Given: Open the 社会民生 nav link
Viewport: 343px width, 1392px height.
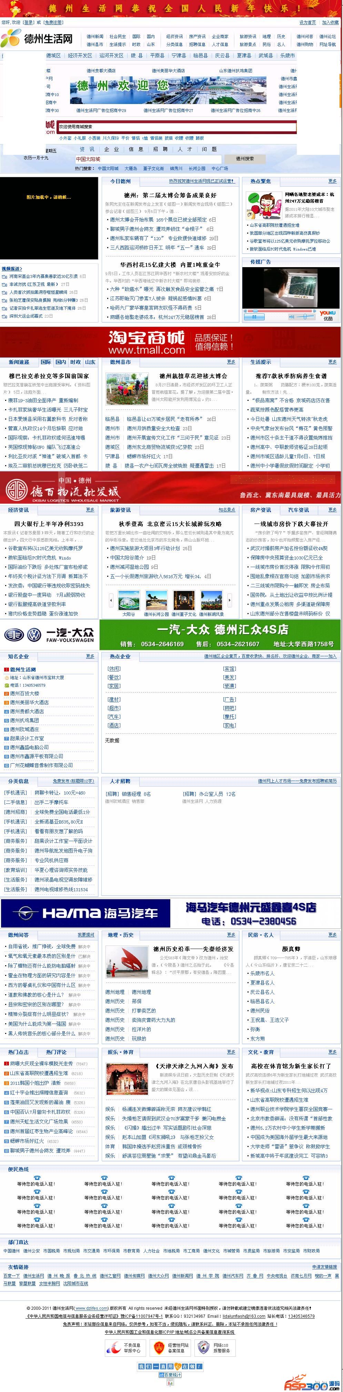Looking at the screenshot, I should [x=118, y=37].
